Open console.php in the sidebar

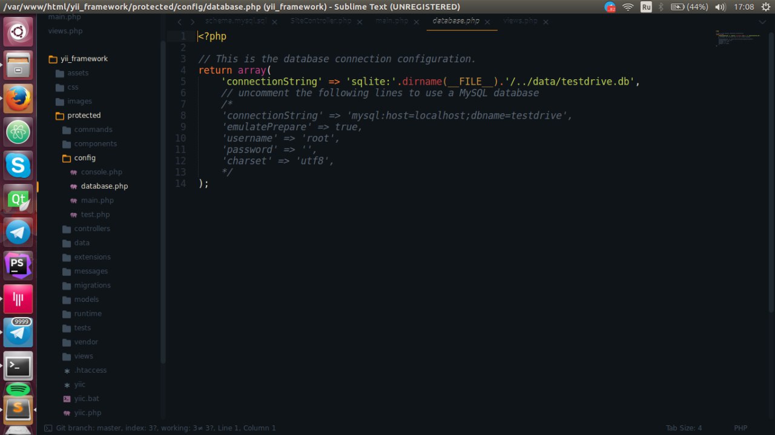101,172
